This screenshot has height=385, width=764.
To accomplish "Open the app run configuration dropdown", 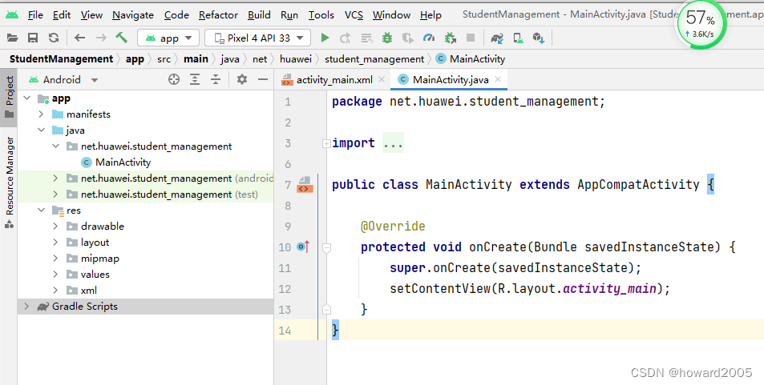I will coord(168,38).
